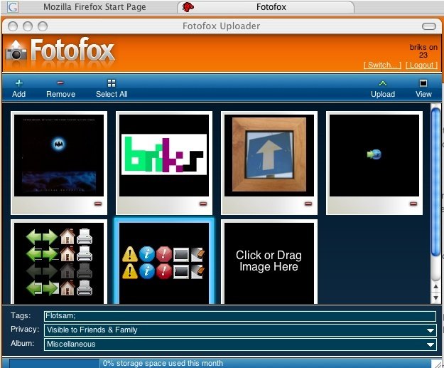The height and width of the screenshot is (368, 444).
Task: Click the Select All grid icon
Action: 112,83
